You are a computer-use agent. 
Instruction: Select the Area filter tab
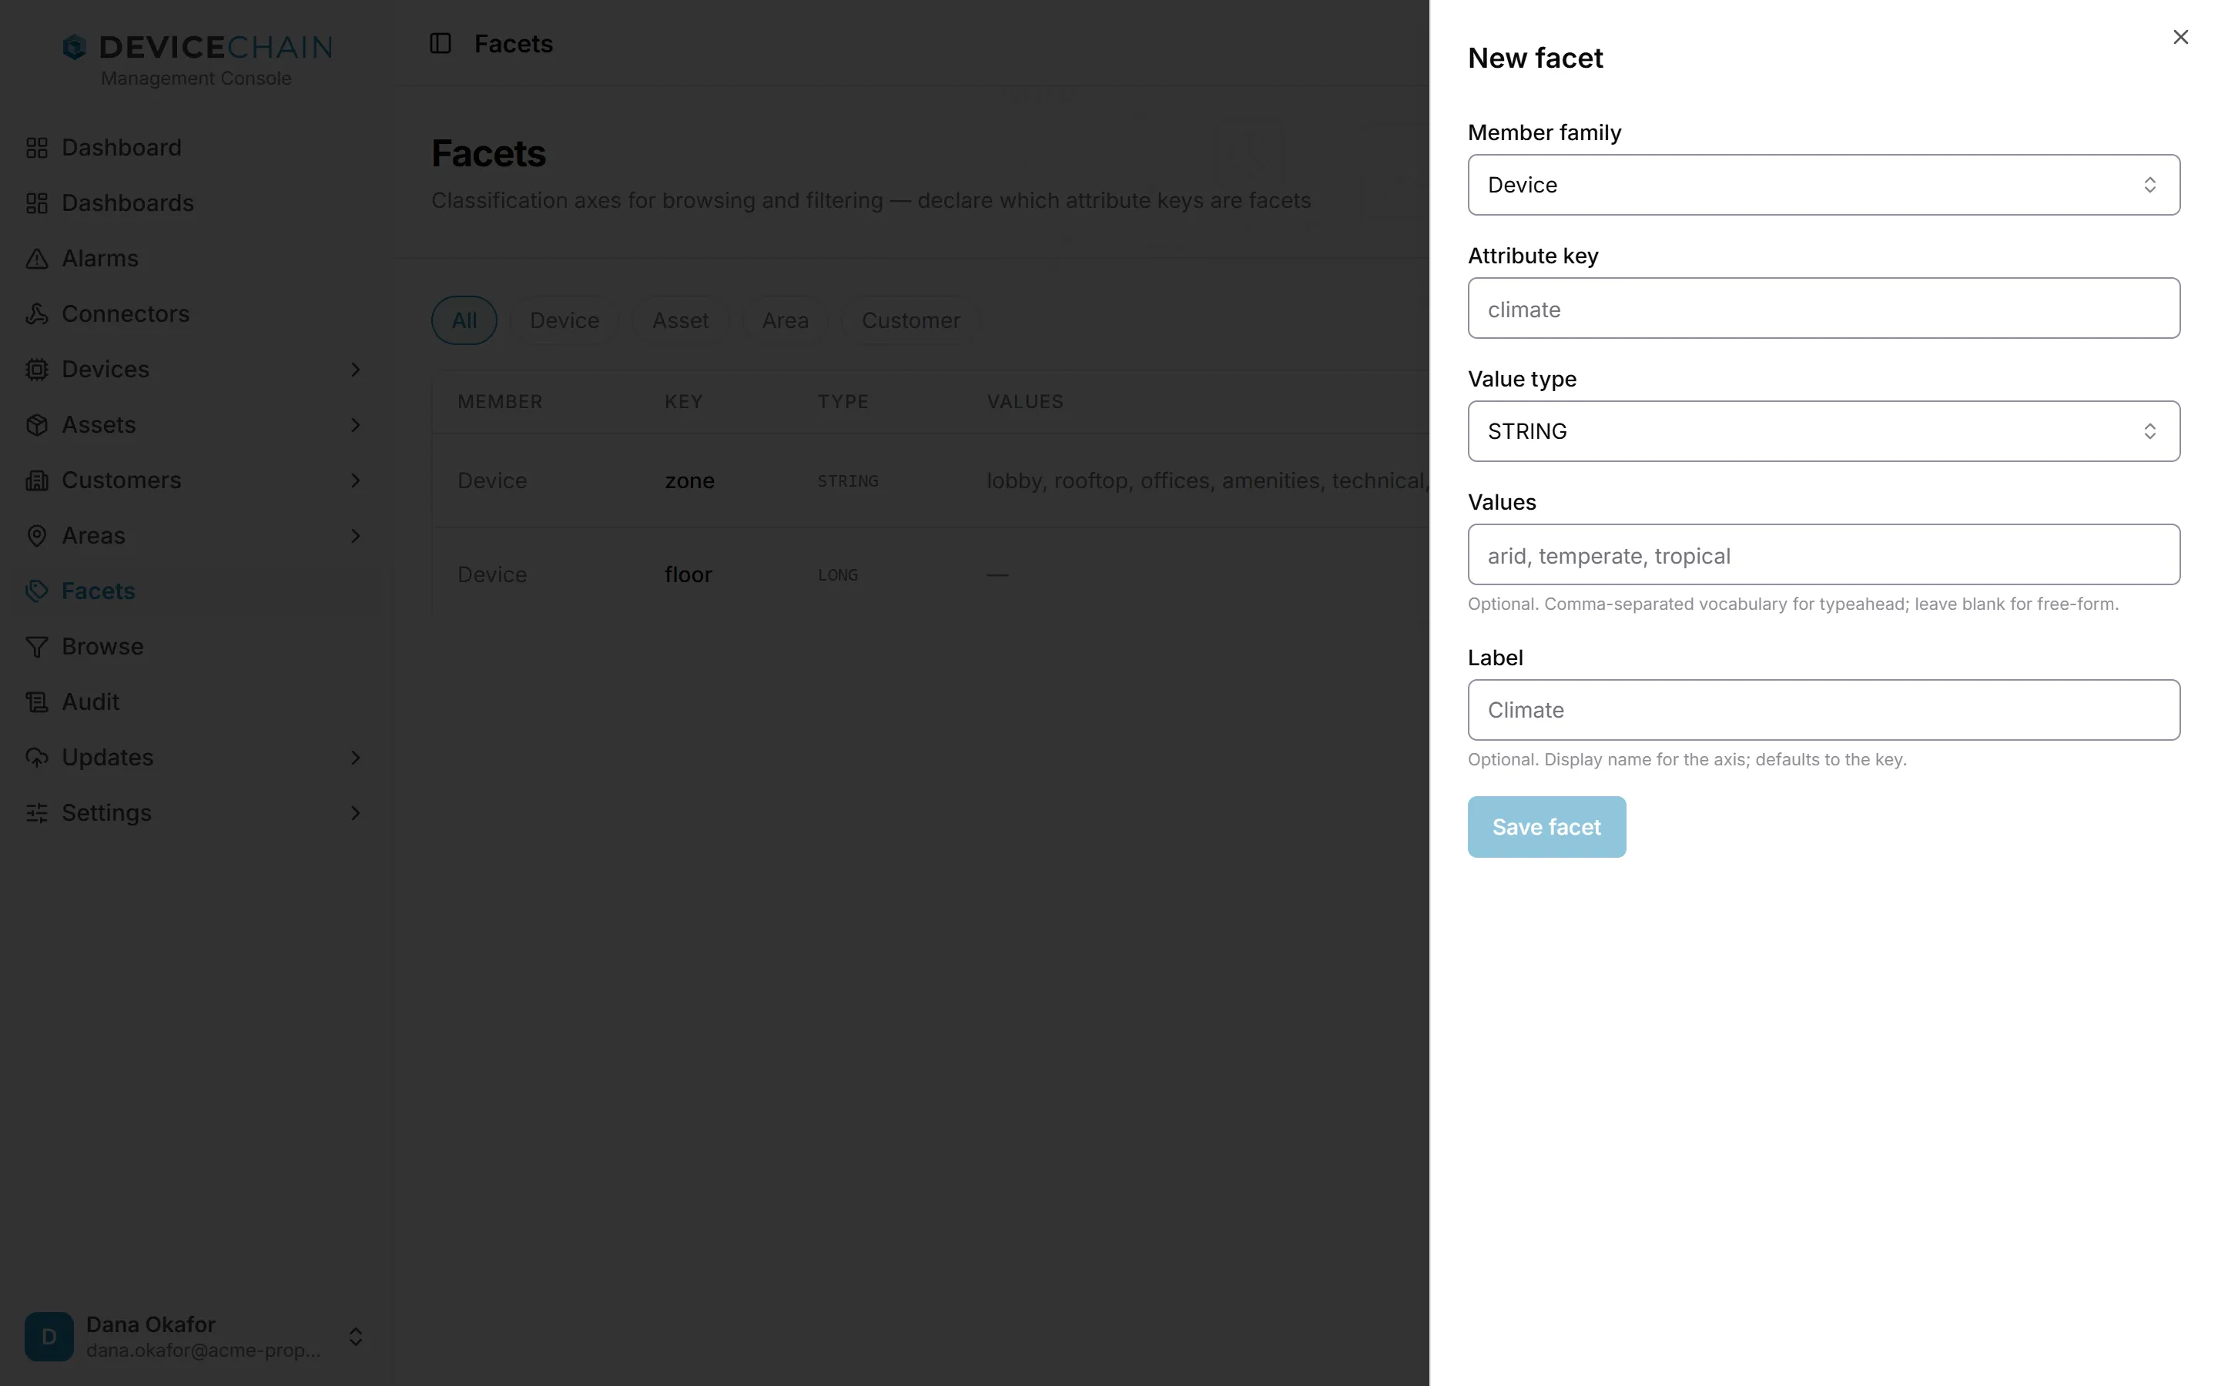[x=786, y=321]
